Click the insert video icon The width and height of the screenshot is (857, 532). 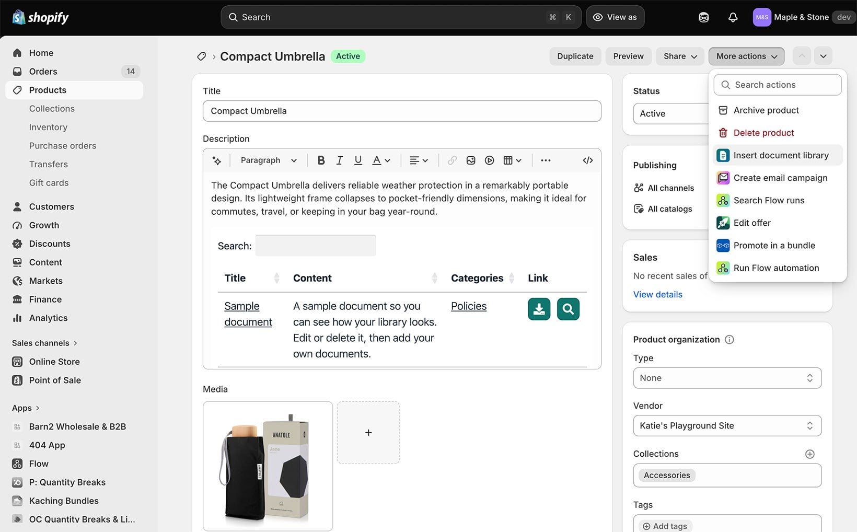(489, 160)
